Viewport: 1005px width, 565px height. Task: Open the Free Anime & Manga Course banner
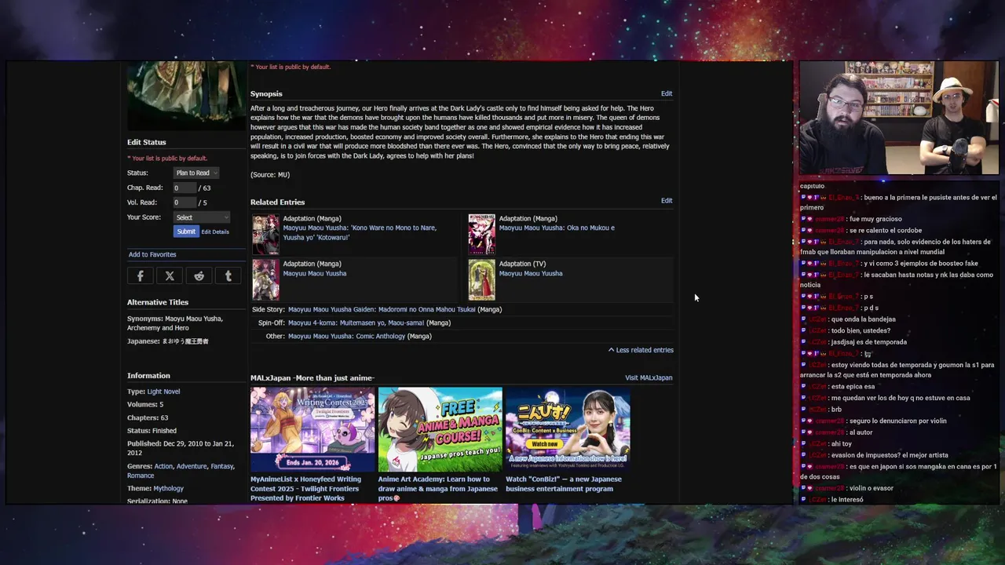coord(440,429)
